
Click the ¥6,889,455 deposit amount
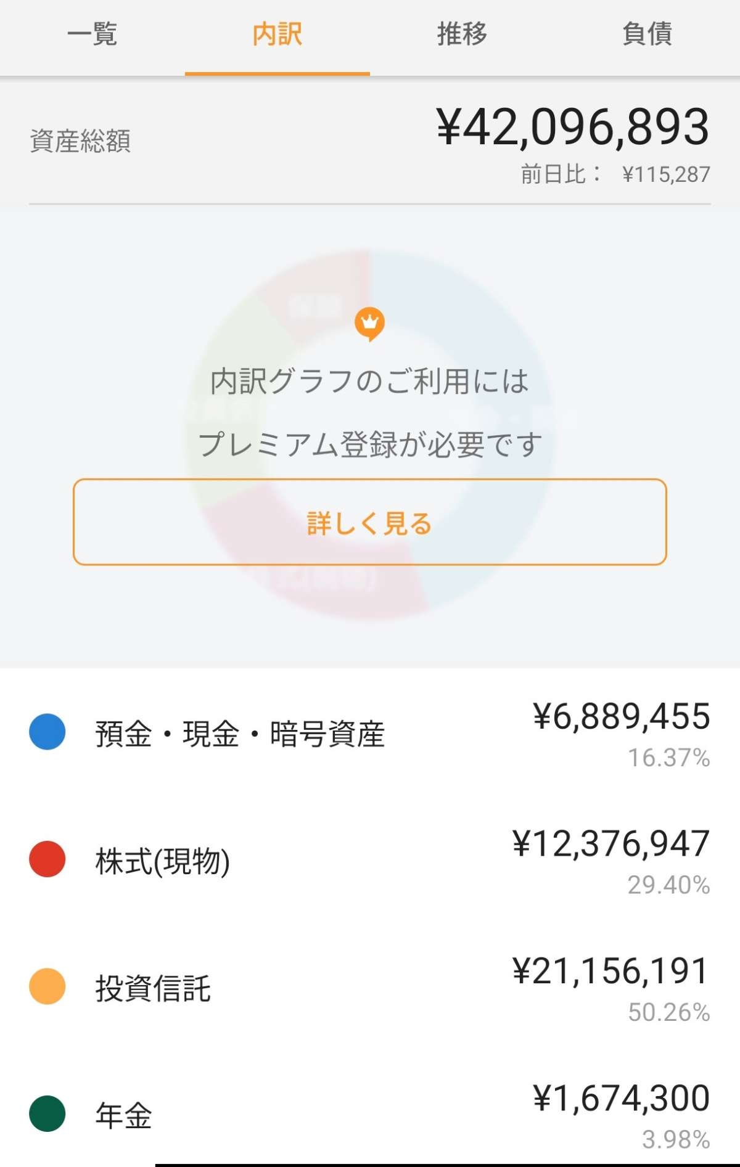[x=621, y=716]
